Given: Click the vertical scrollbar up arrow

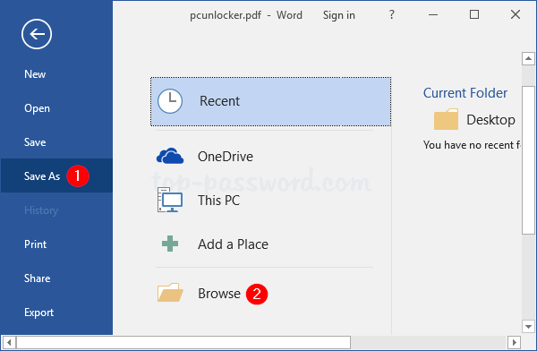Looking at the screenshot, I should coord(528,58).
